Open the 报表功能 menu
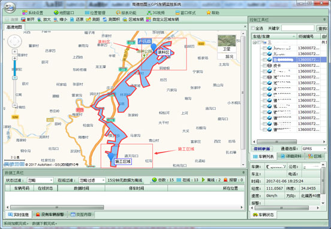 point(126,13)
